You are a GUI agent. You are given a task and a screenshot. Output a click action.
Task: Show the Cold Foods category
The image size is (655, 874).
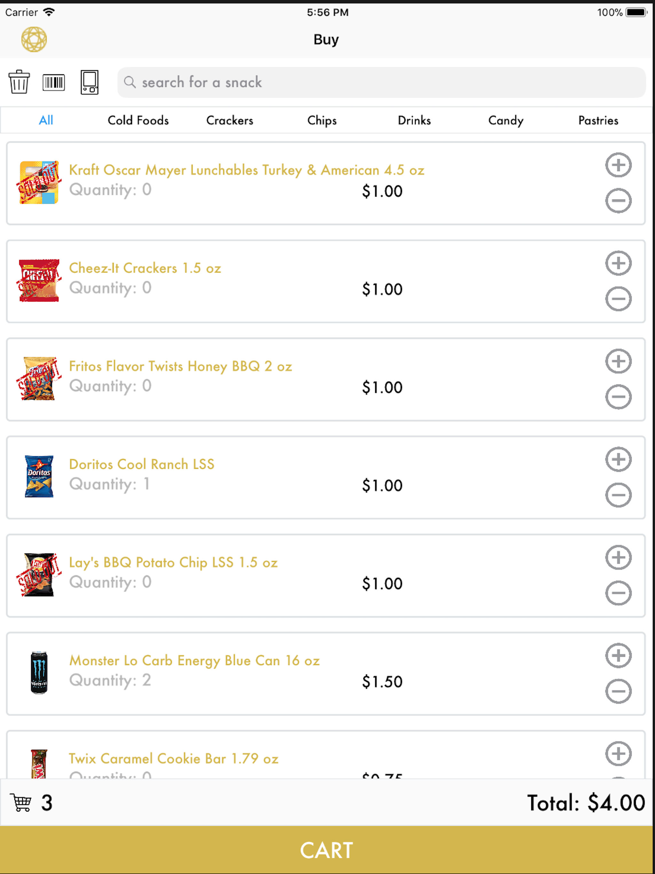point(138,120)
